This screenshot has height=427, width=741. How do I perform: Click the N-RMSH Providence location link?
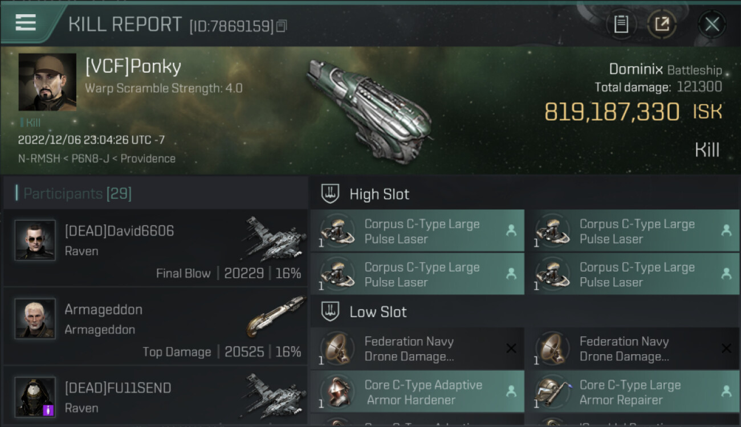pos(97,158)
